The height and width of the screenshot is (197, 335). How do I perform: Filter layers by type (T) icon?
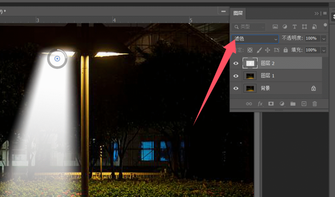(295, 27)
